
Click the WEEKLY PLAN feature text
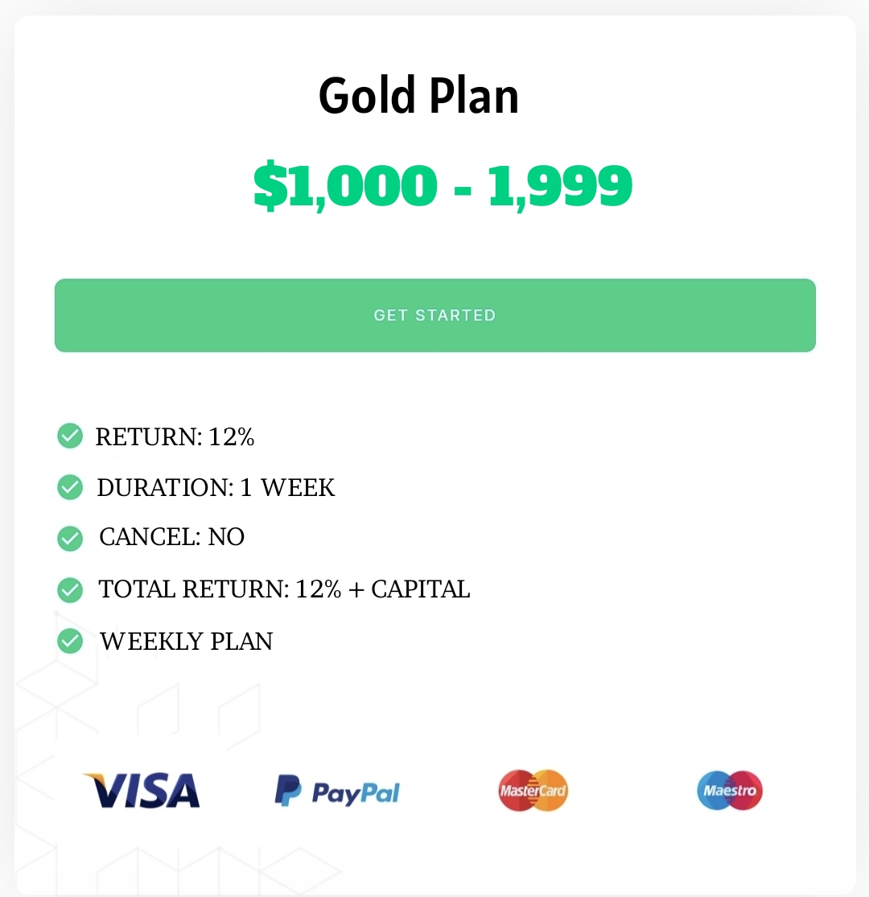pos(187,642)
